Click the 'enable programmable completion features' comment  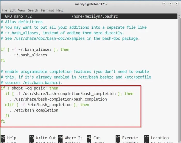point(75,72)
